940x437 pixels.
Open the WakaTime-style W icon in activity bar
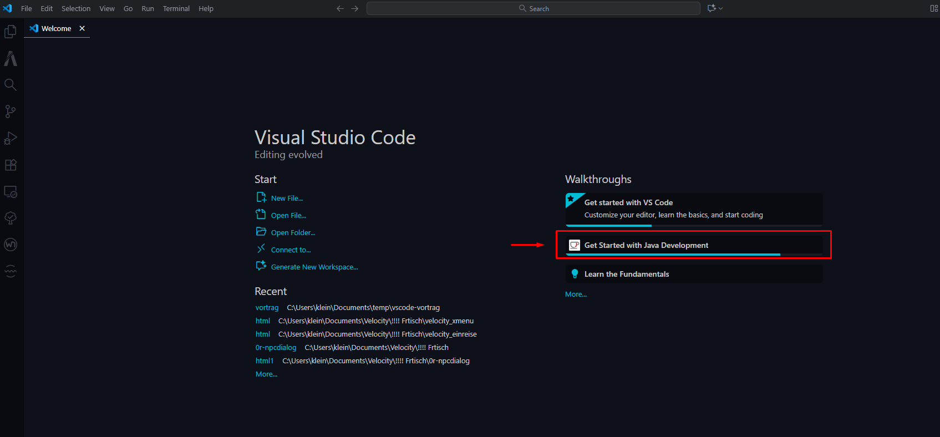11,245
